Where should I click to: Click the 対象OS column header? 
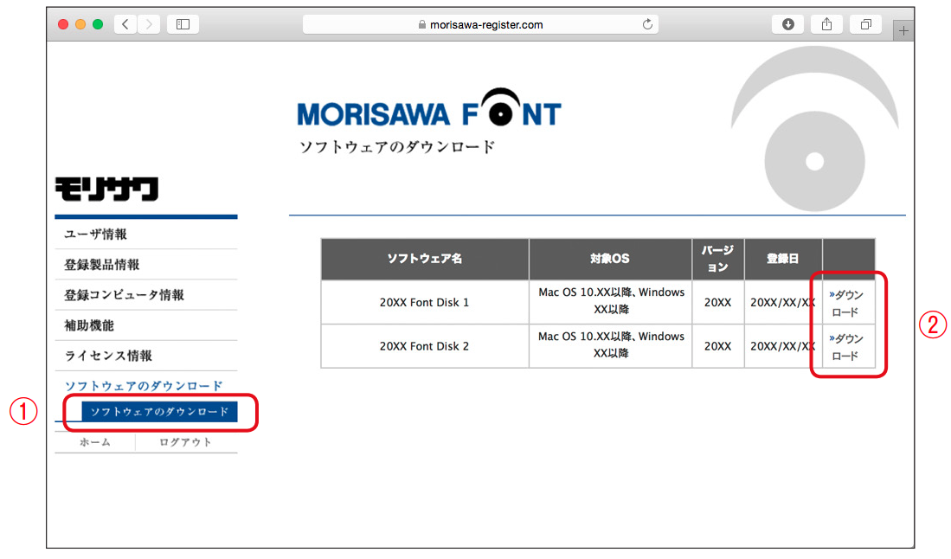coord(610,259)
